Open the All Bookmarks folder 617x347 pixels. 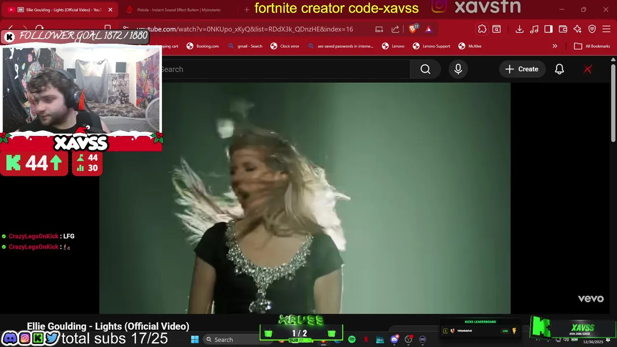592,46
